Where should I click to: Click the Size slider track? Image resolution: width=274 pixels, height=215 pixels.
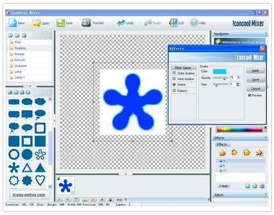tap(220, 84)
